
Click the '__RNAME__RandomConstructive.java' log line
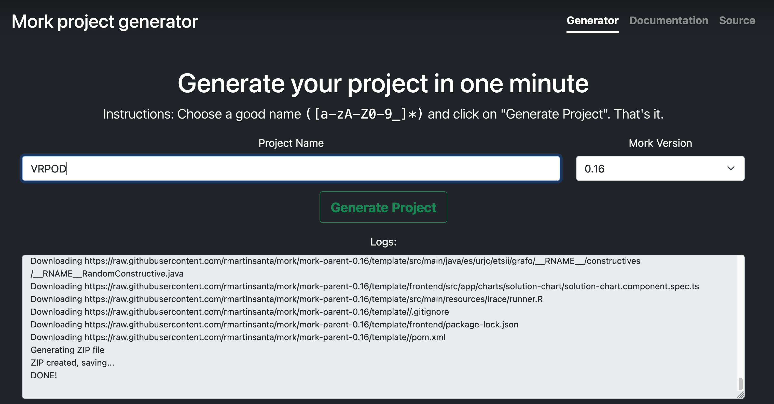(x=107, y=273)
